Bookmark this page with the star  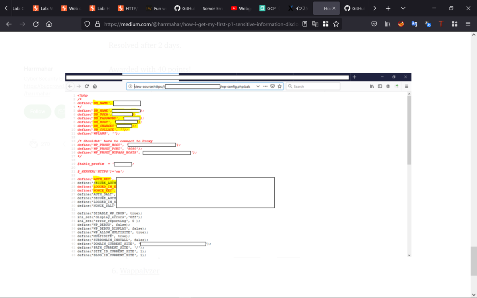[x=336, y=24]
